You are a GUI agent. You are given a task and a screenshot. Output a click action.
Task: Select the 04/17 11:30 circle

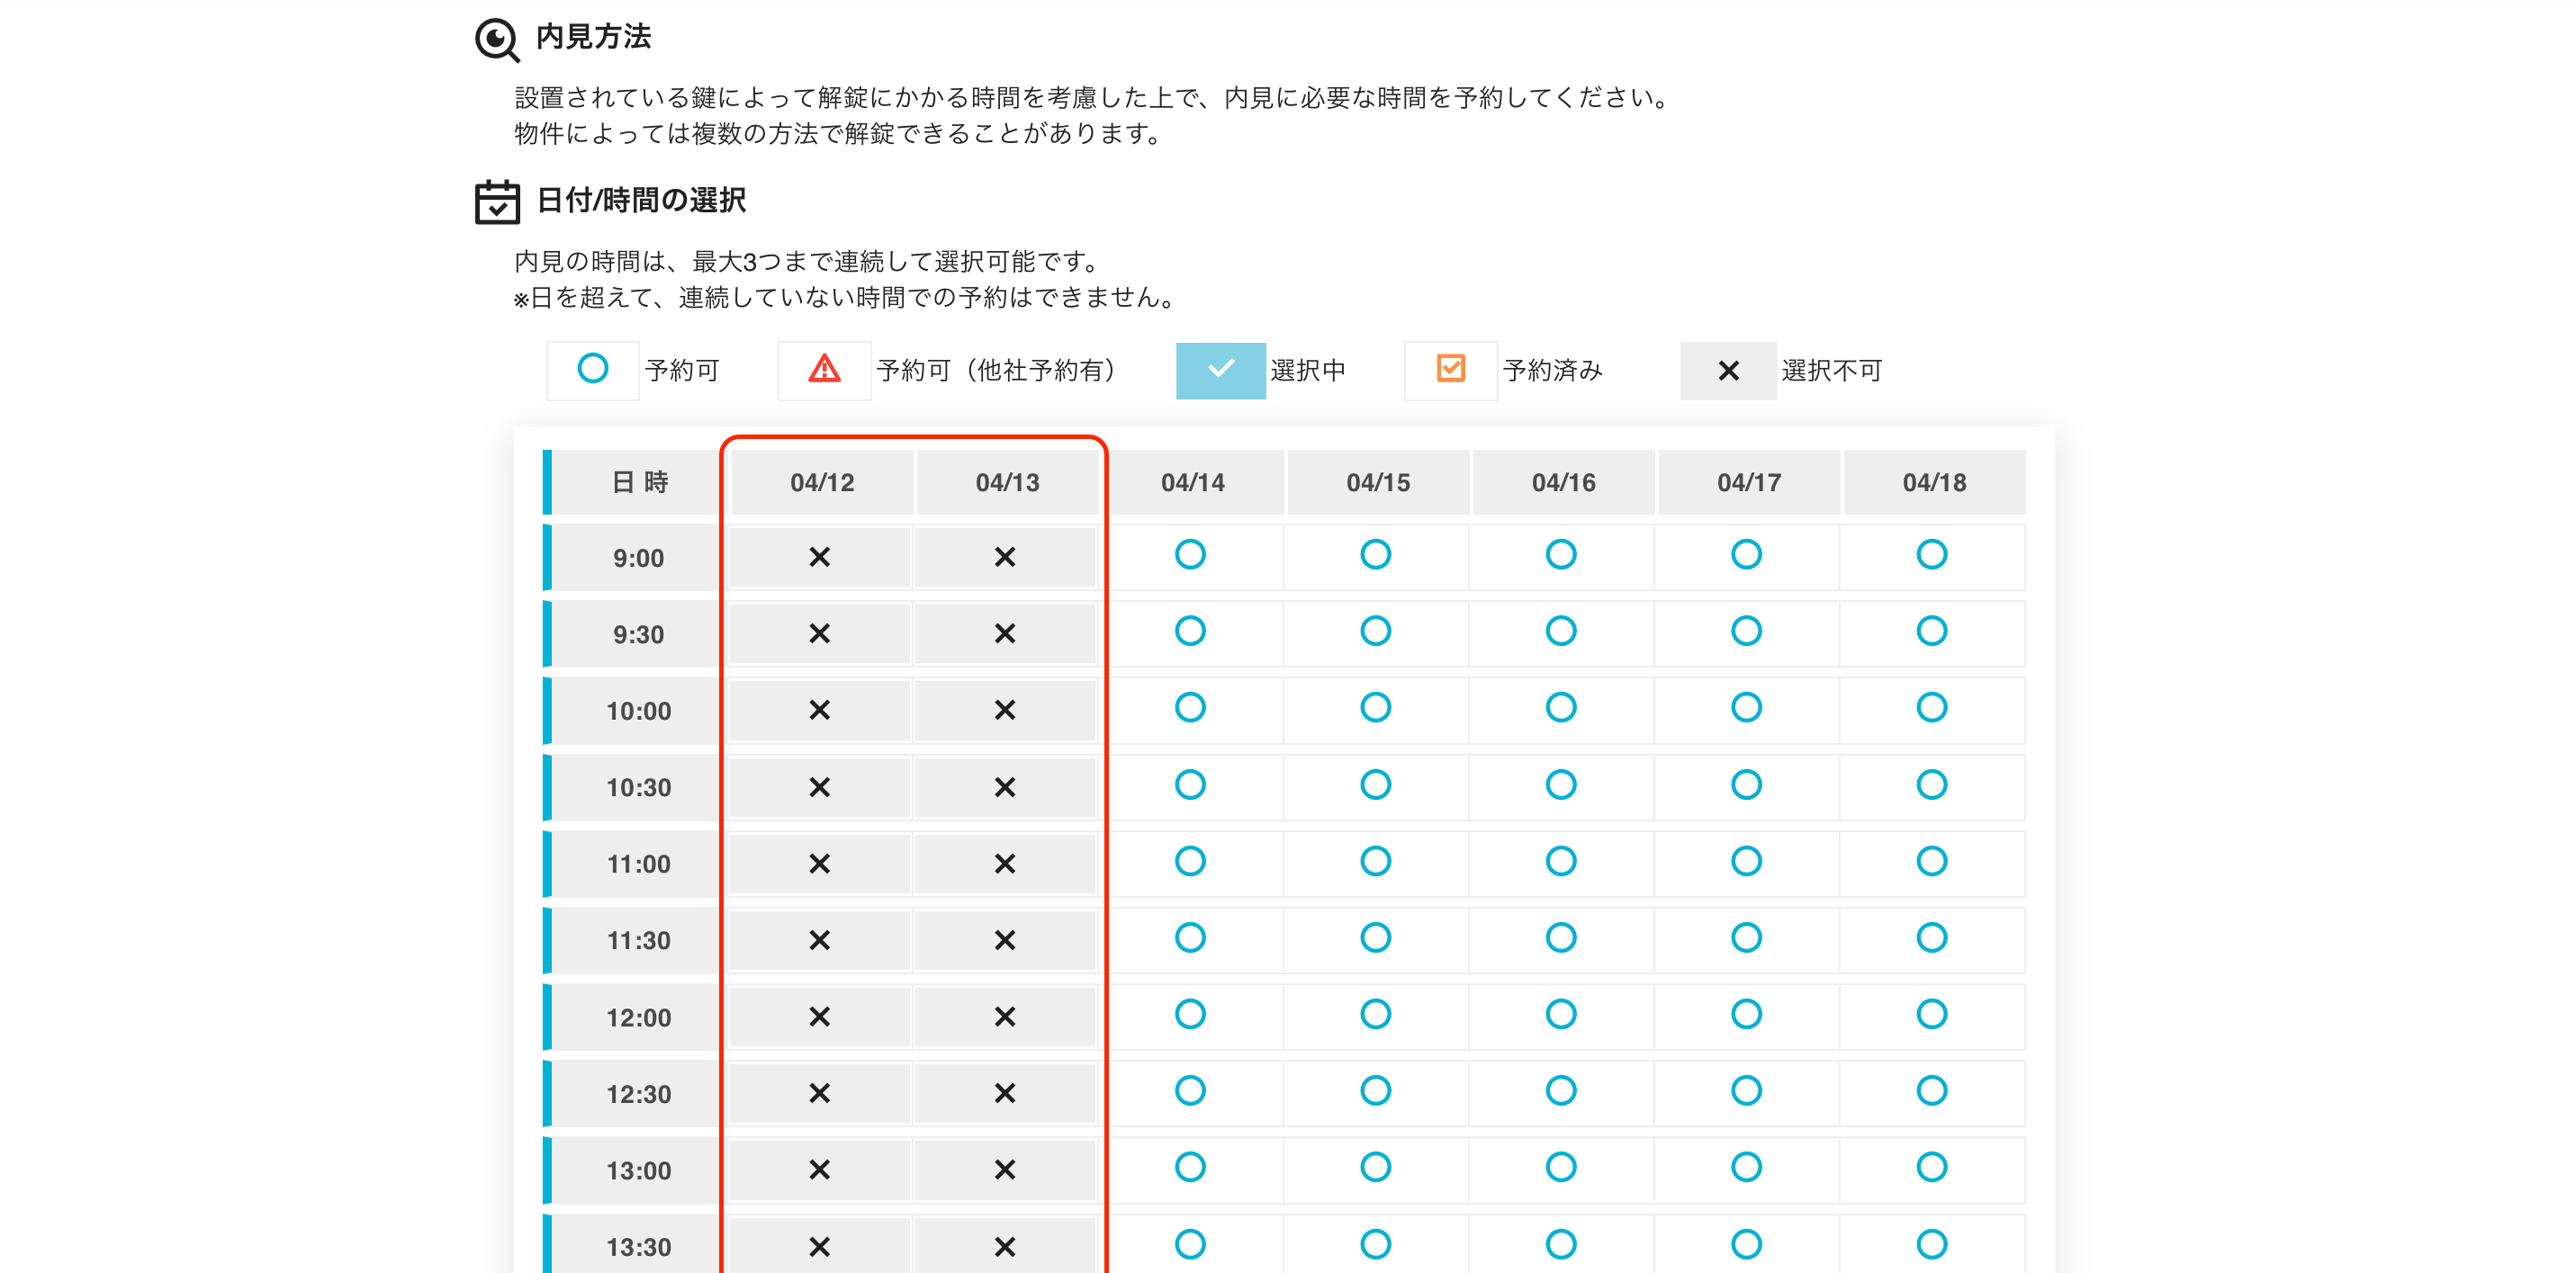click(1747, 938)
